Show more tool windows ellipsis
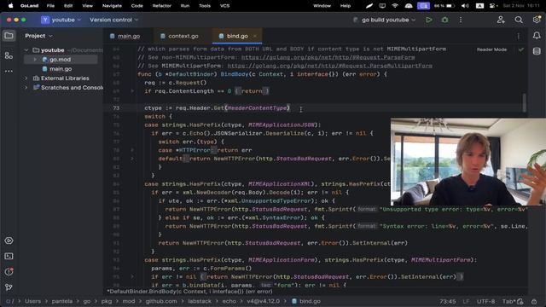The height and width of the screenshot is (307, 546). point(9,71)
